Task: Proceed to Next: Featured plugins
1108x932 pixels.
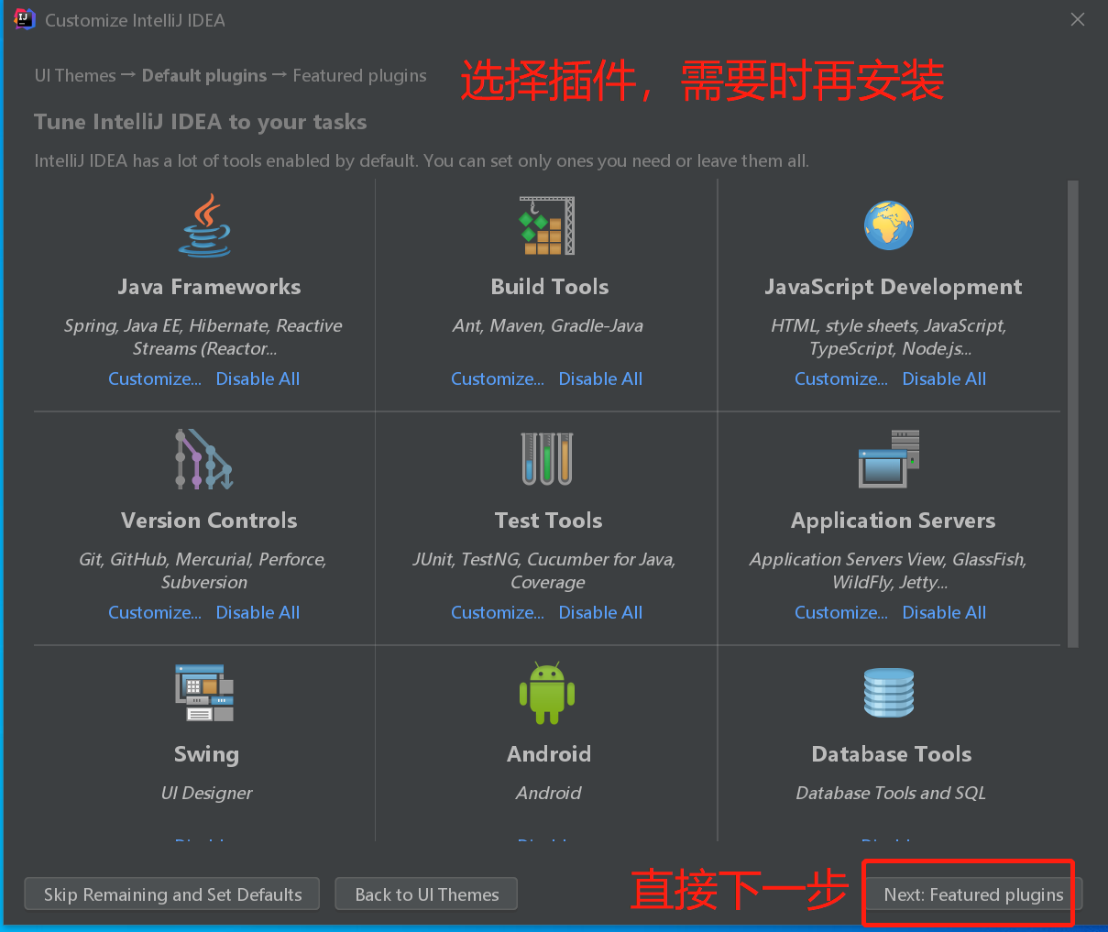Action: (x=973, y=894)
